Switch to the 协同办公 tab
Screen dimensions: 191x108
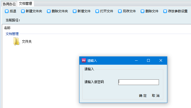click(9, 4)
